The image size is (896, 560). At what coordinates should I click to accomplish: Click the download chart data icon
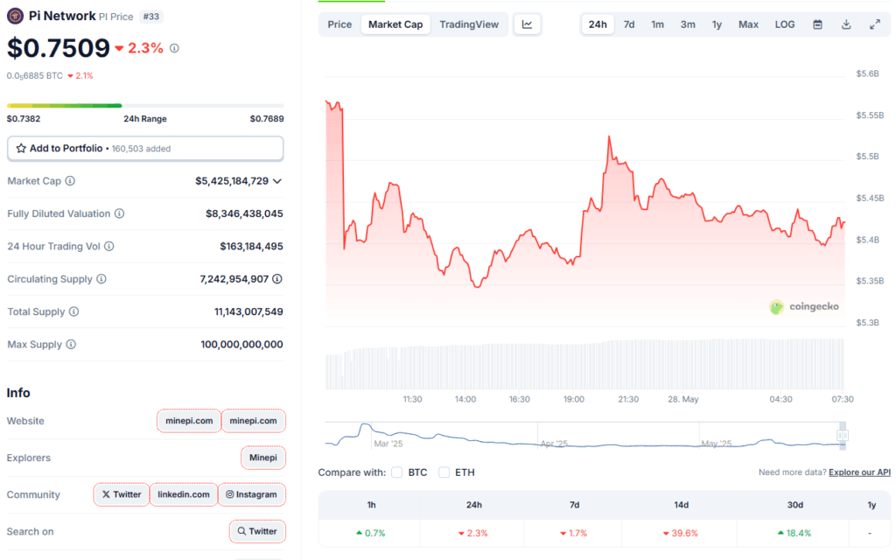(x=846, y=24)
